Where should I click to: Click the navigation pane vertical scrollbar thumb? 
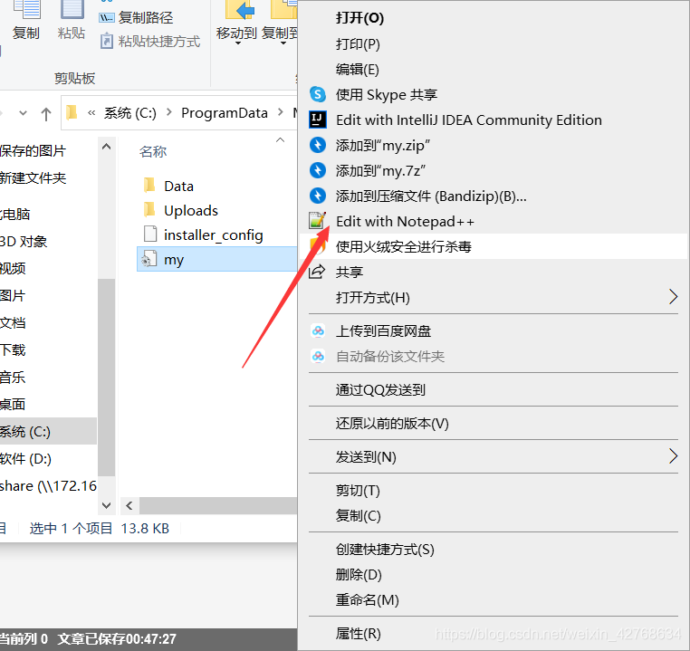(x=106, y=378)
